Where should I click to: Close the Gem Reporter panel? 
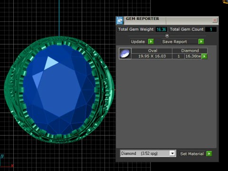(x=215, y=20)
